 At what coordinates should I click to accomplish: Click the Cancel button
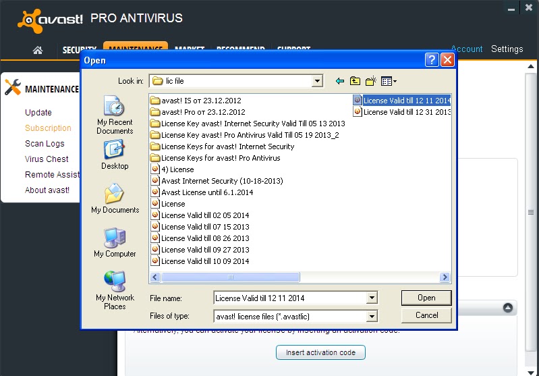(426, 315)
